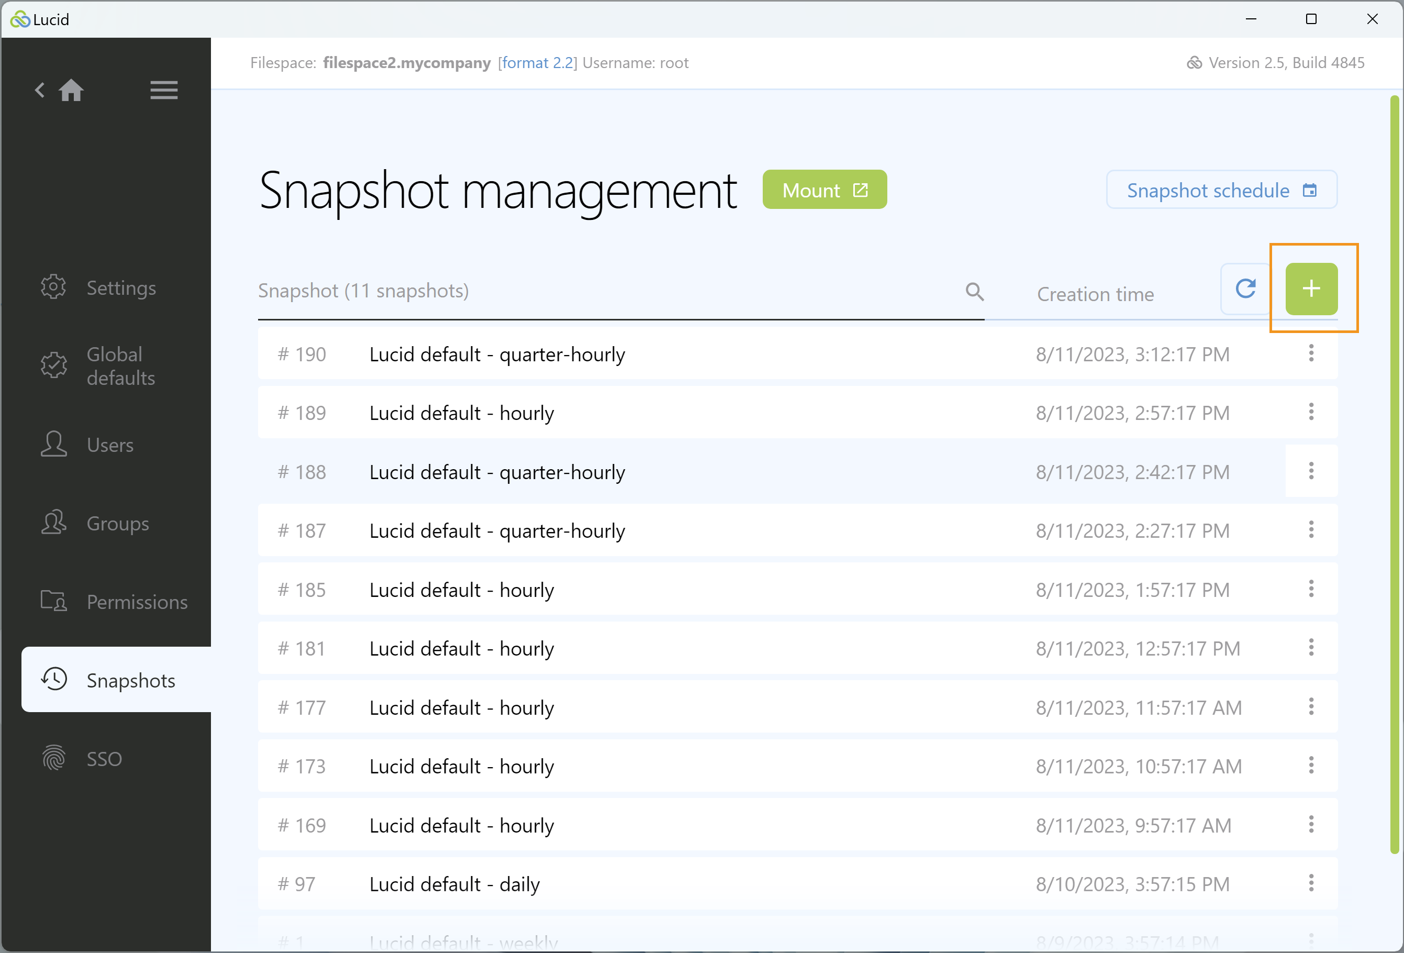Click the search magnifier icon
1404x953 pixels.
[974, 291]
